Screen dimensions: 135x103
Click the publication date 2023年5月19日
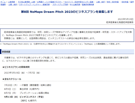(x=126, y=19)
